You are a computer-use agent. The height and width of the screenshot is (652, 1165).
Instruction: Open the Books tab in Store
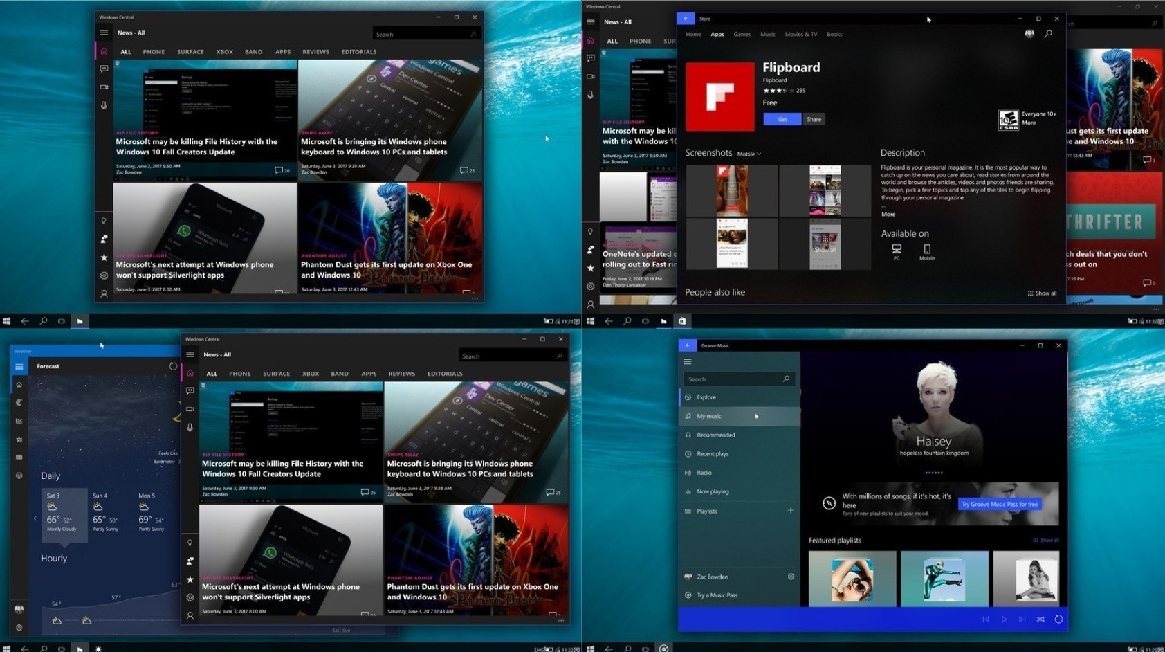point(834,34)
